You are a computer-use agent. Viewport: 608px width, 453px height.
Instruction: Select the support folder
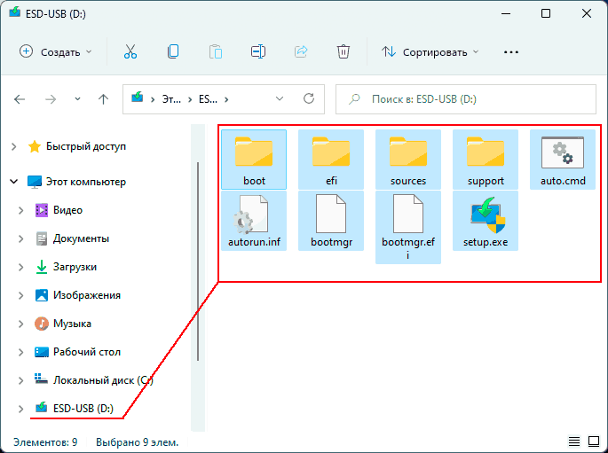(486, 160)
